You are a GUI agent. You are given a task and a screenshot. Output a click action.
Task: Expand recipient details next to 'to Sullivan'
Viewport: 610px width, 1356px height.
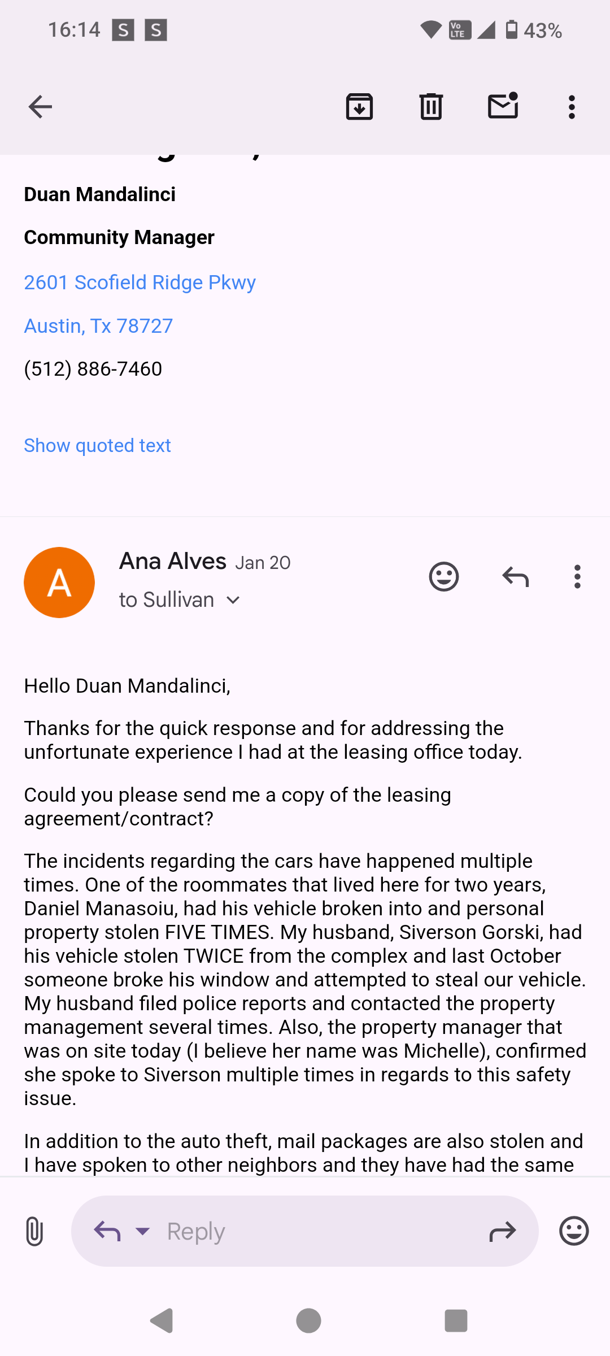233,600
